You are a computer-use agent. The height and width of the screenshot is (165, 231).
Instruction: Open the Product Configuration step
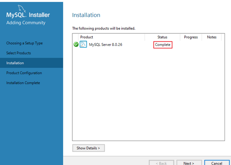coord(24,73)
